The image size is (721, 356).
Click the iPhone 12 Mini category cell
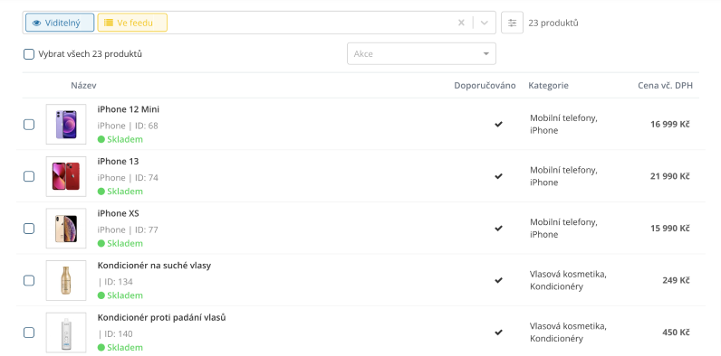click(x=563, y=125)
